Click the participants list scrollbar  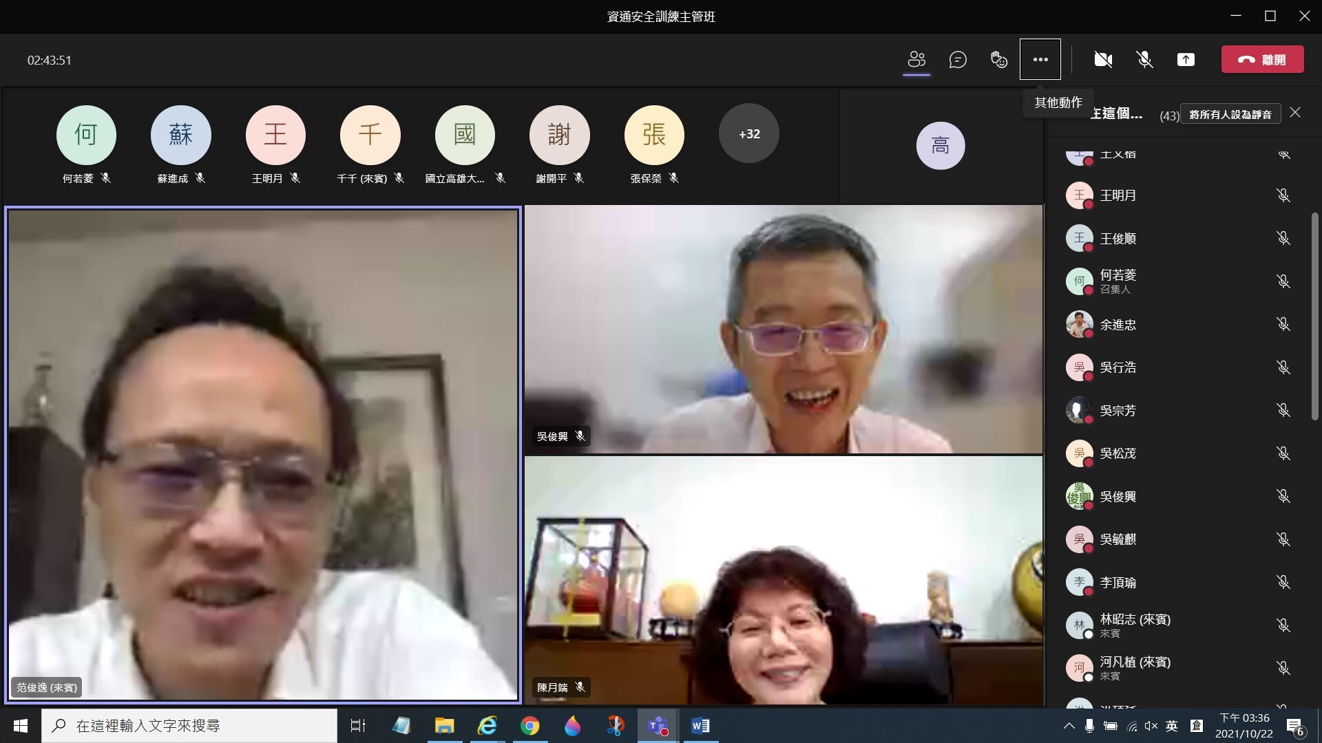pyautogui.click(x=1314, y=316)
